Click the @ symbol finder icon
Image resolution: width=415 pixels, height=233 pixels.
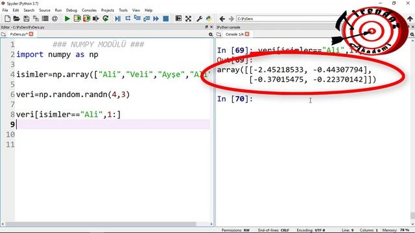(54, 19)
